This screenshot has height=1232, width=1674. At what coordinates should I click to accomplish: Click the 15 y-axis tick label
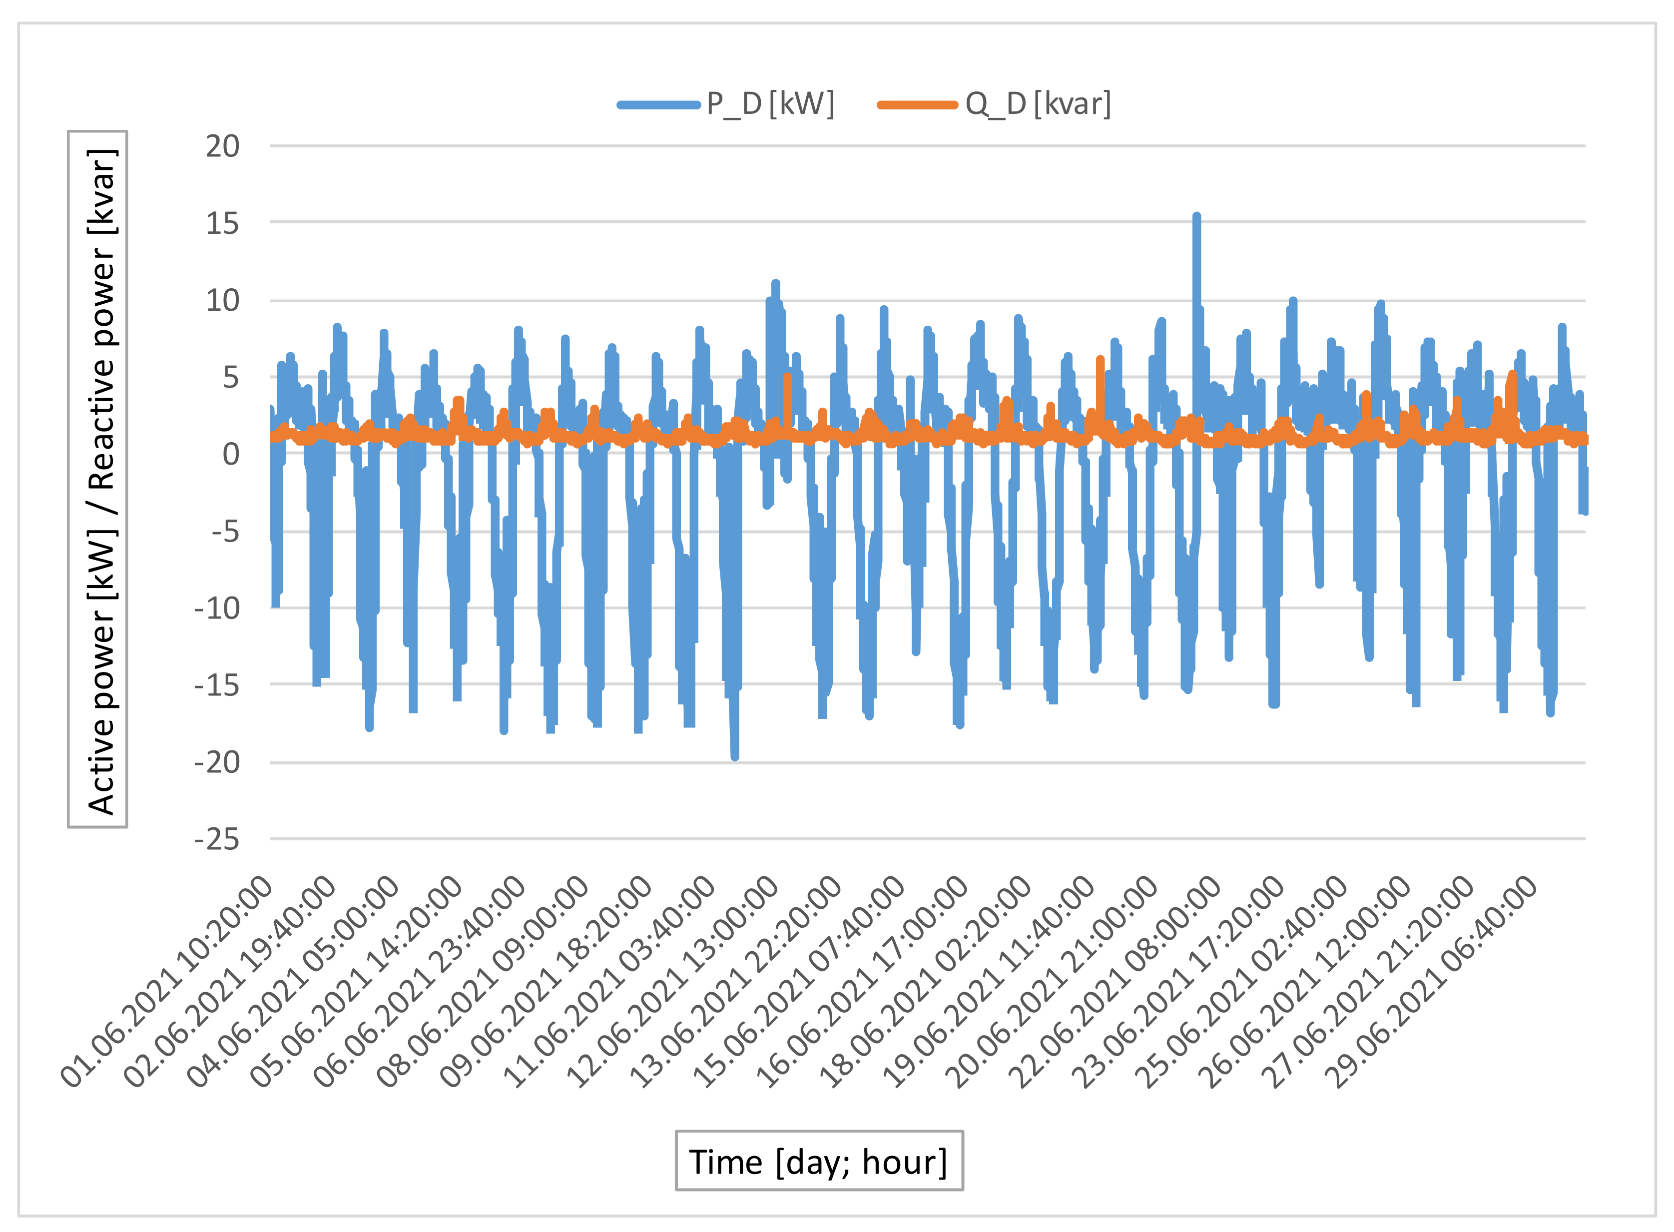[222, 223]
